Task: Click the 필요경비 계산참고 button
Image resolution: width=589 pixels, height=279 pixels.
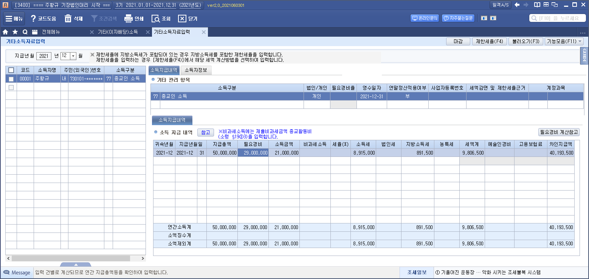Action: click(559, 132)
